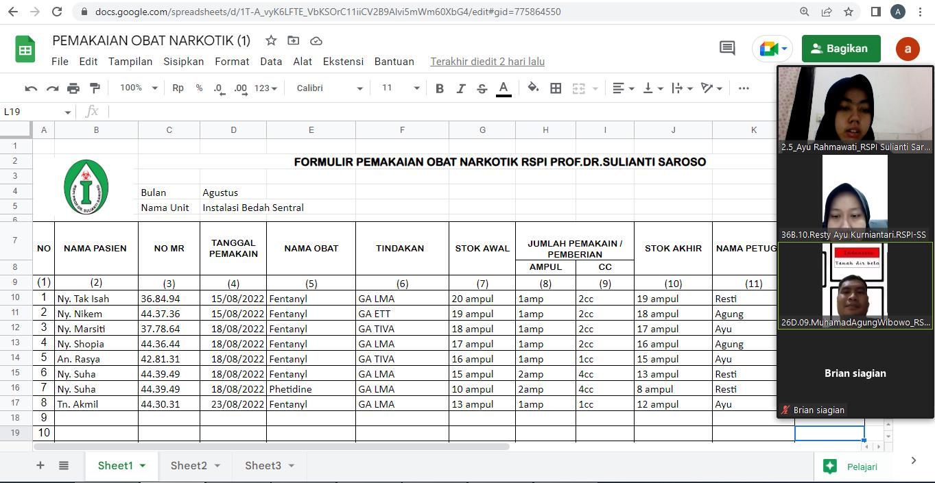935x483 pixels.
Task: Open Google Sheets home icon
Action: pos(25,49)
